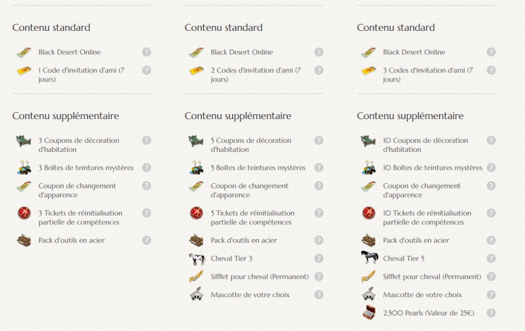Click the Sifflet pour cheval text in the right column

[x=432, y=277]
